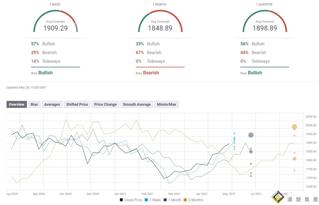Image resolution: width=319 pixels, height=205 pixels.
Task: Switch to the Overview tab
Action: (x=17, y=105)
